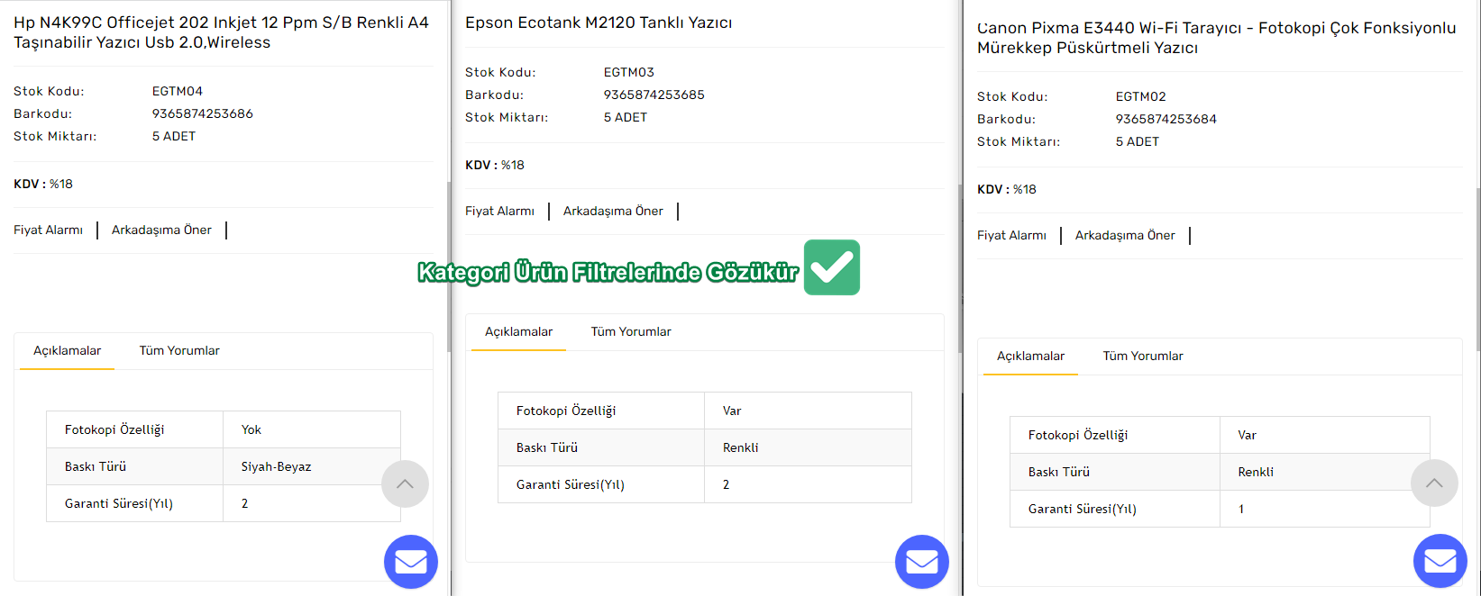Image resolution: width=1481 pixels, height=596 pixels.
Task: Open the mail icon in Canon Pixma panel
Action: pyautogui.click(x=1440, y=562)
